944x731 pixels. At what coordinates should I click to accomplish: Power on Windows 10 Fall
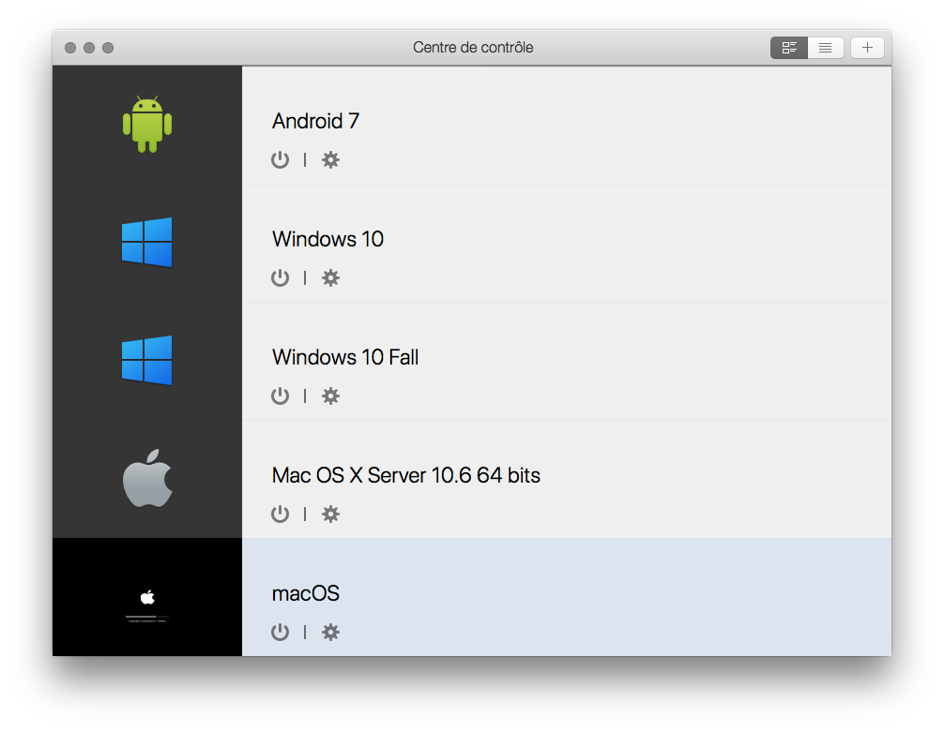coord(280,396)
